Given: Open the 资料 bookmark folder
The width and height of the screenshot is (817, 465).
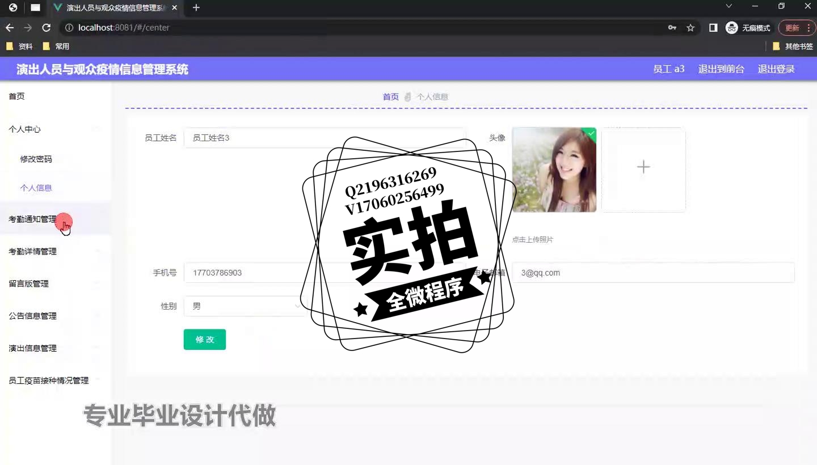Looking at the screenshot, I should click(19, 46).
